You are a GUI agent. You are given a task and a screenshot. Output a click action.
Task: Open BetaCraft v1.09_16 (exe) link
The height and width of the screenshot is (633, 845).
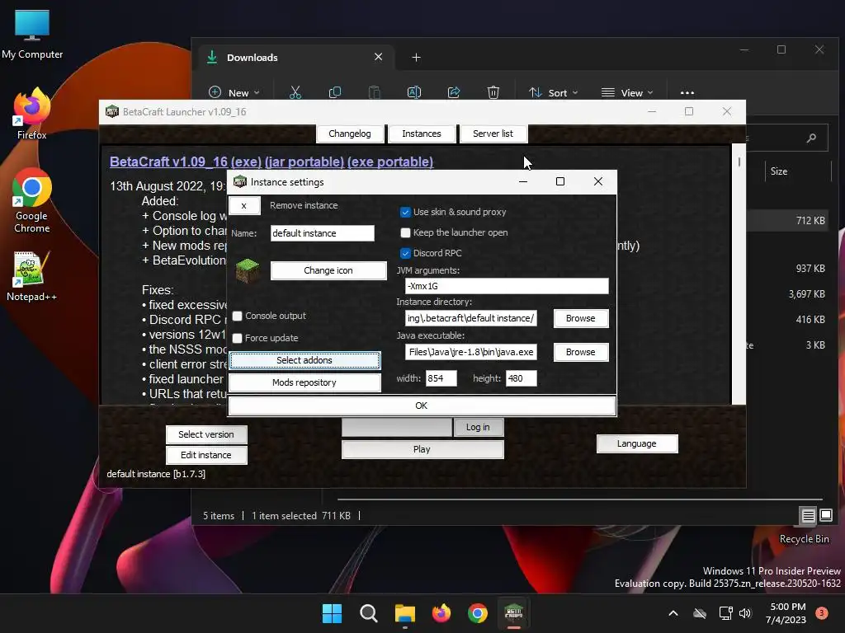coord(186,162)
